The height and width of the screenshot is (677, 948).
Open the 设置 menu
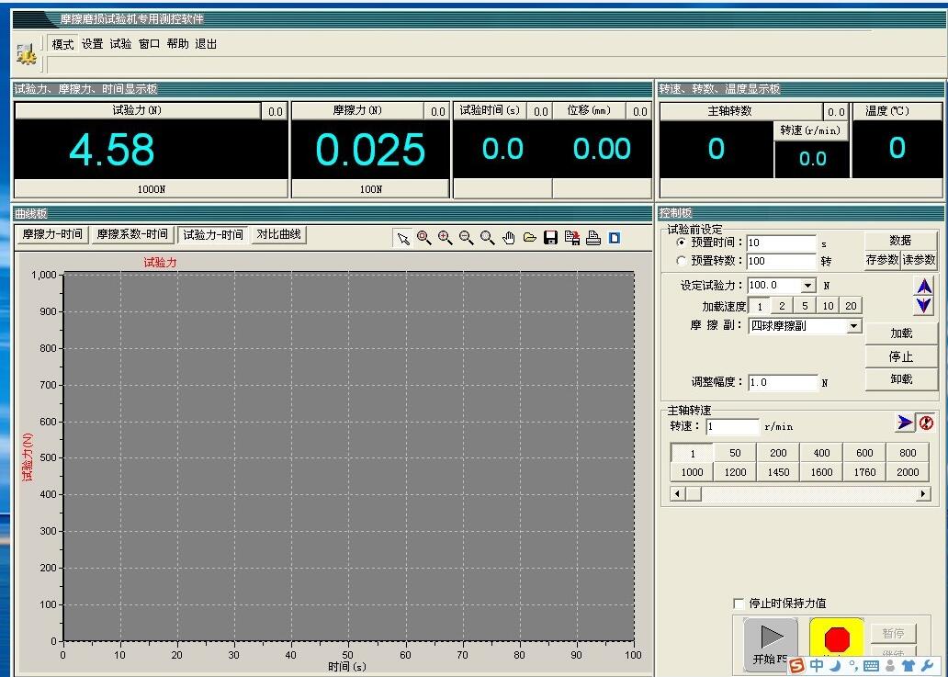(x=92, y=44)
